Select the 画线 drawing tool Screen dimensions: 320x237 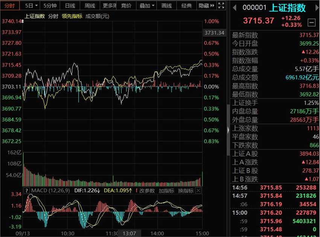point(166,6)
